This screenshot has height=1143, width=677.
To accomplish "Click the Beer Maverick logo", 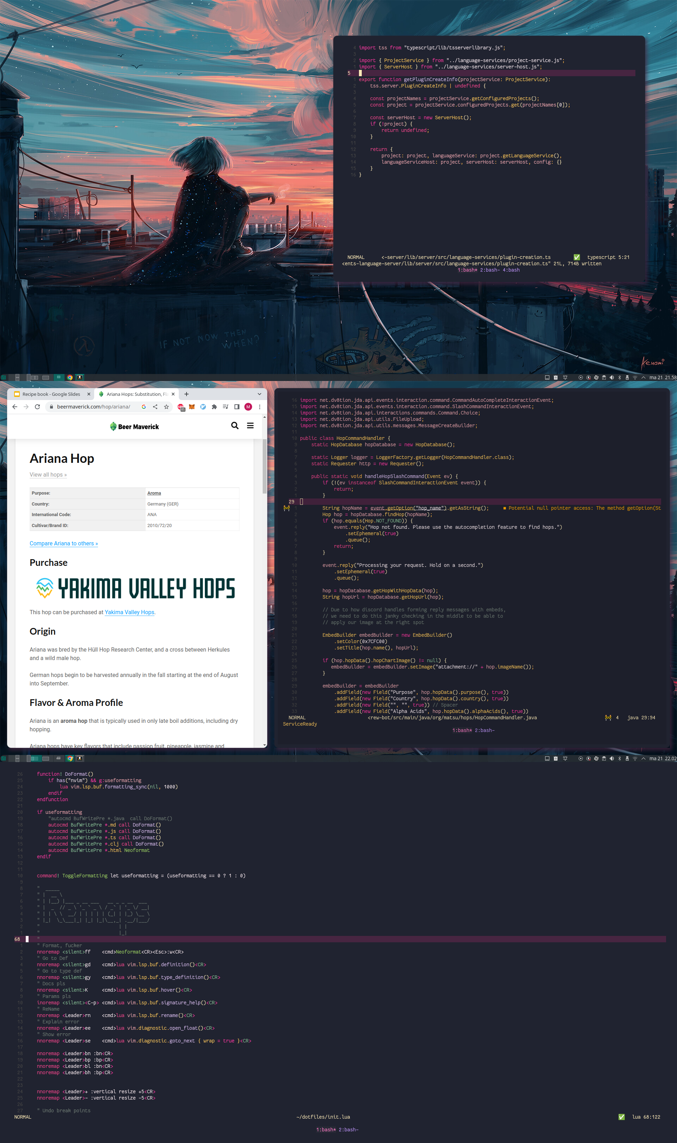I will click(135, 427).
